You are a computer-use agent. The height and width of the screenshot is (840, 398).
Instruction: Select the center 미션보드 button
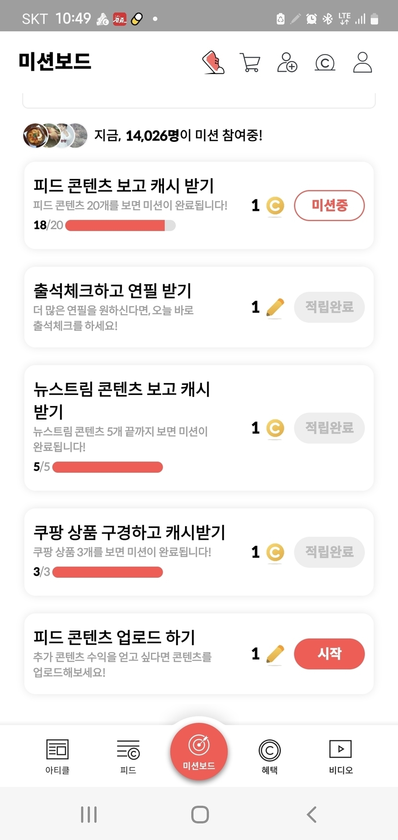pyautogui.click(x=199, y=751)
